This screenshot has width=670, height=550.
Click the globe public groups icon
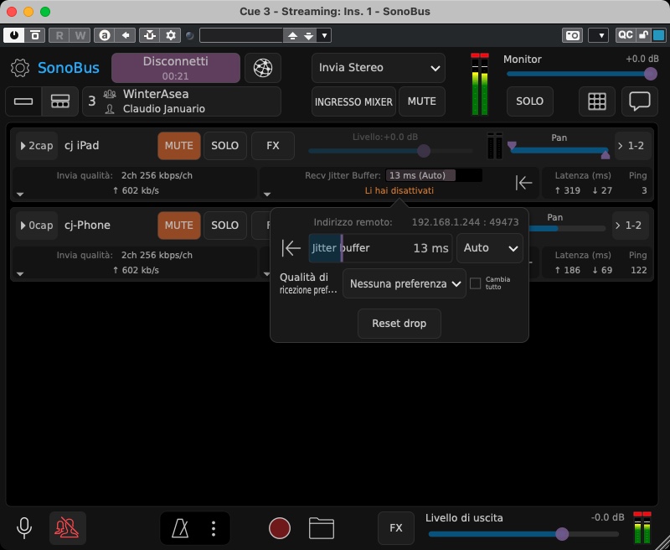[262, 68]
